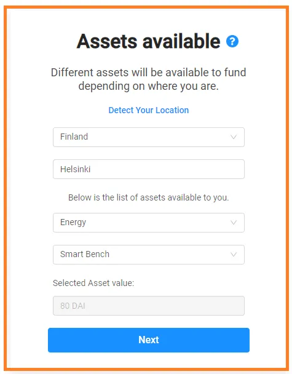This screenshot has height=374, width=292.
Task: Click the disabled 80 DAI value field
Action: 149,306
